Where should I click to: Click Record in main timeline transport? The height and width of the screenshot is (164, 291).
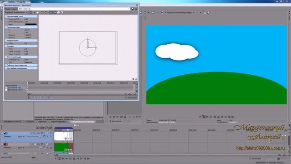(x=55, y=159)
